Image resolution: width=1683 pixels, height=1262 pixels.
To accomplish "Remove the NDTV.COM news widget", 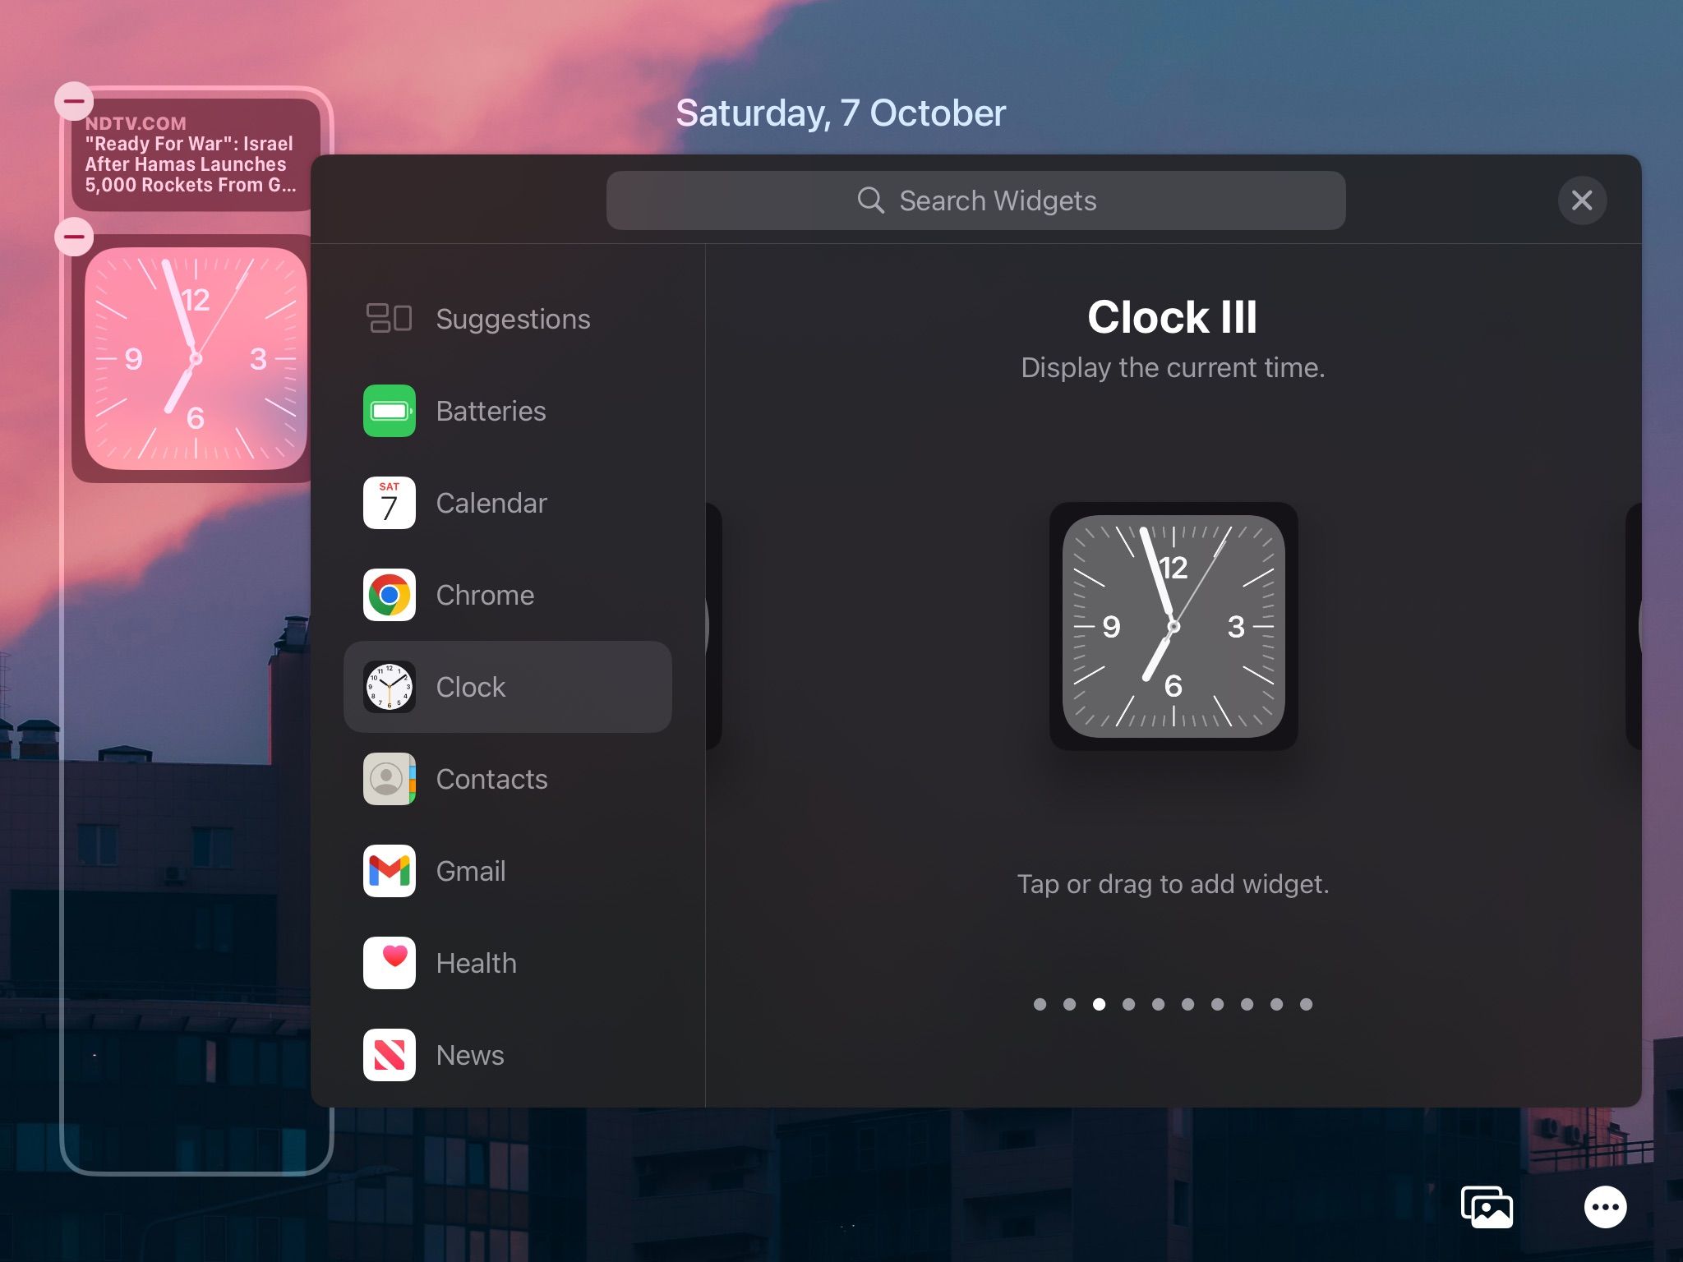I will (74, 100).
